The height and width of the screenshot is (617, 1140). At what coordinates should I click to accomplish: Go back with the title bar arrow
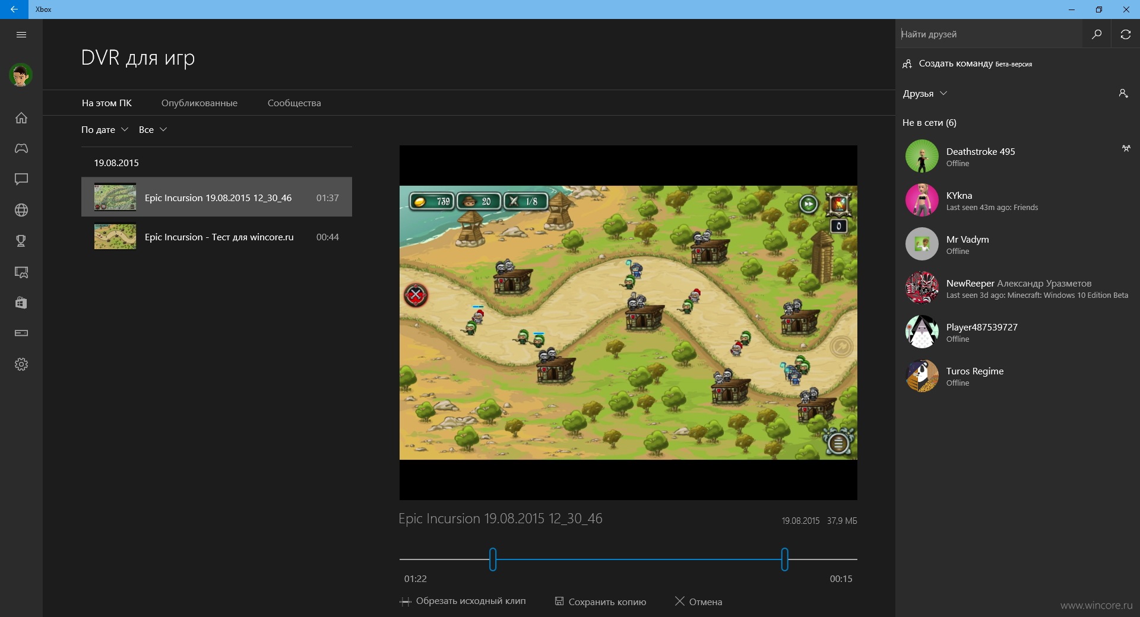[14, 9]
